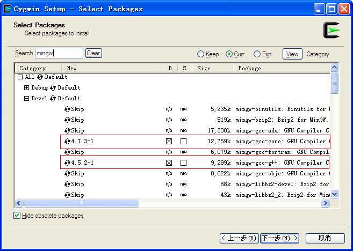Click mingw-gcc-core package description

pyautogui.click(x=283, y=142)
